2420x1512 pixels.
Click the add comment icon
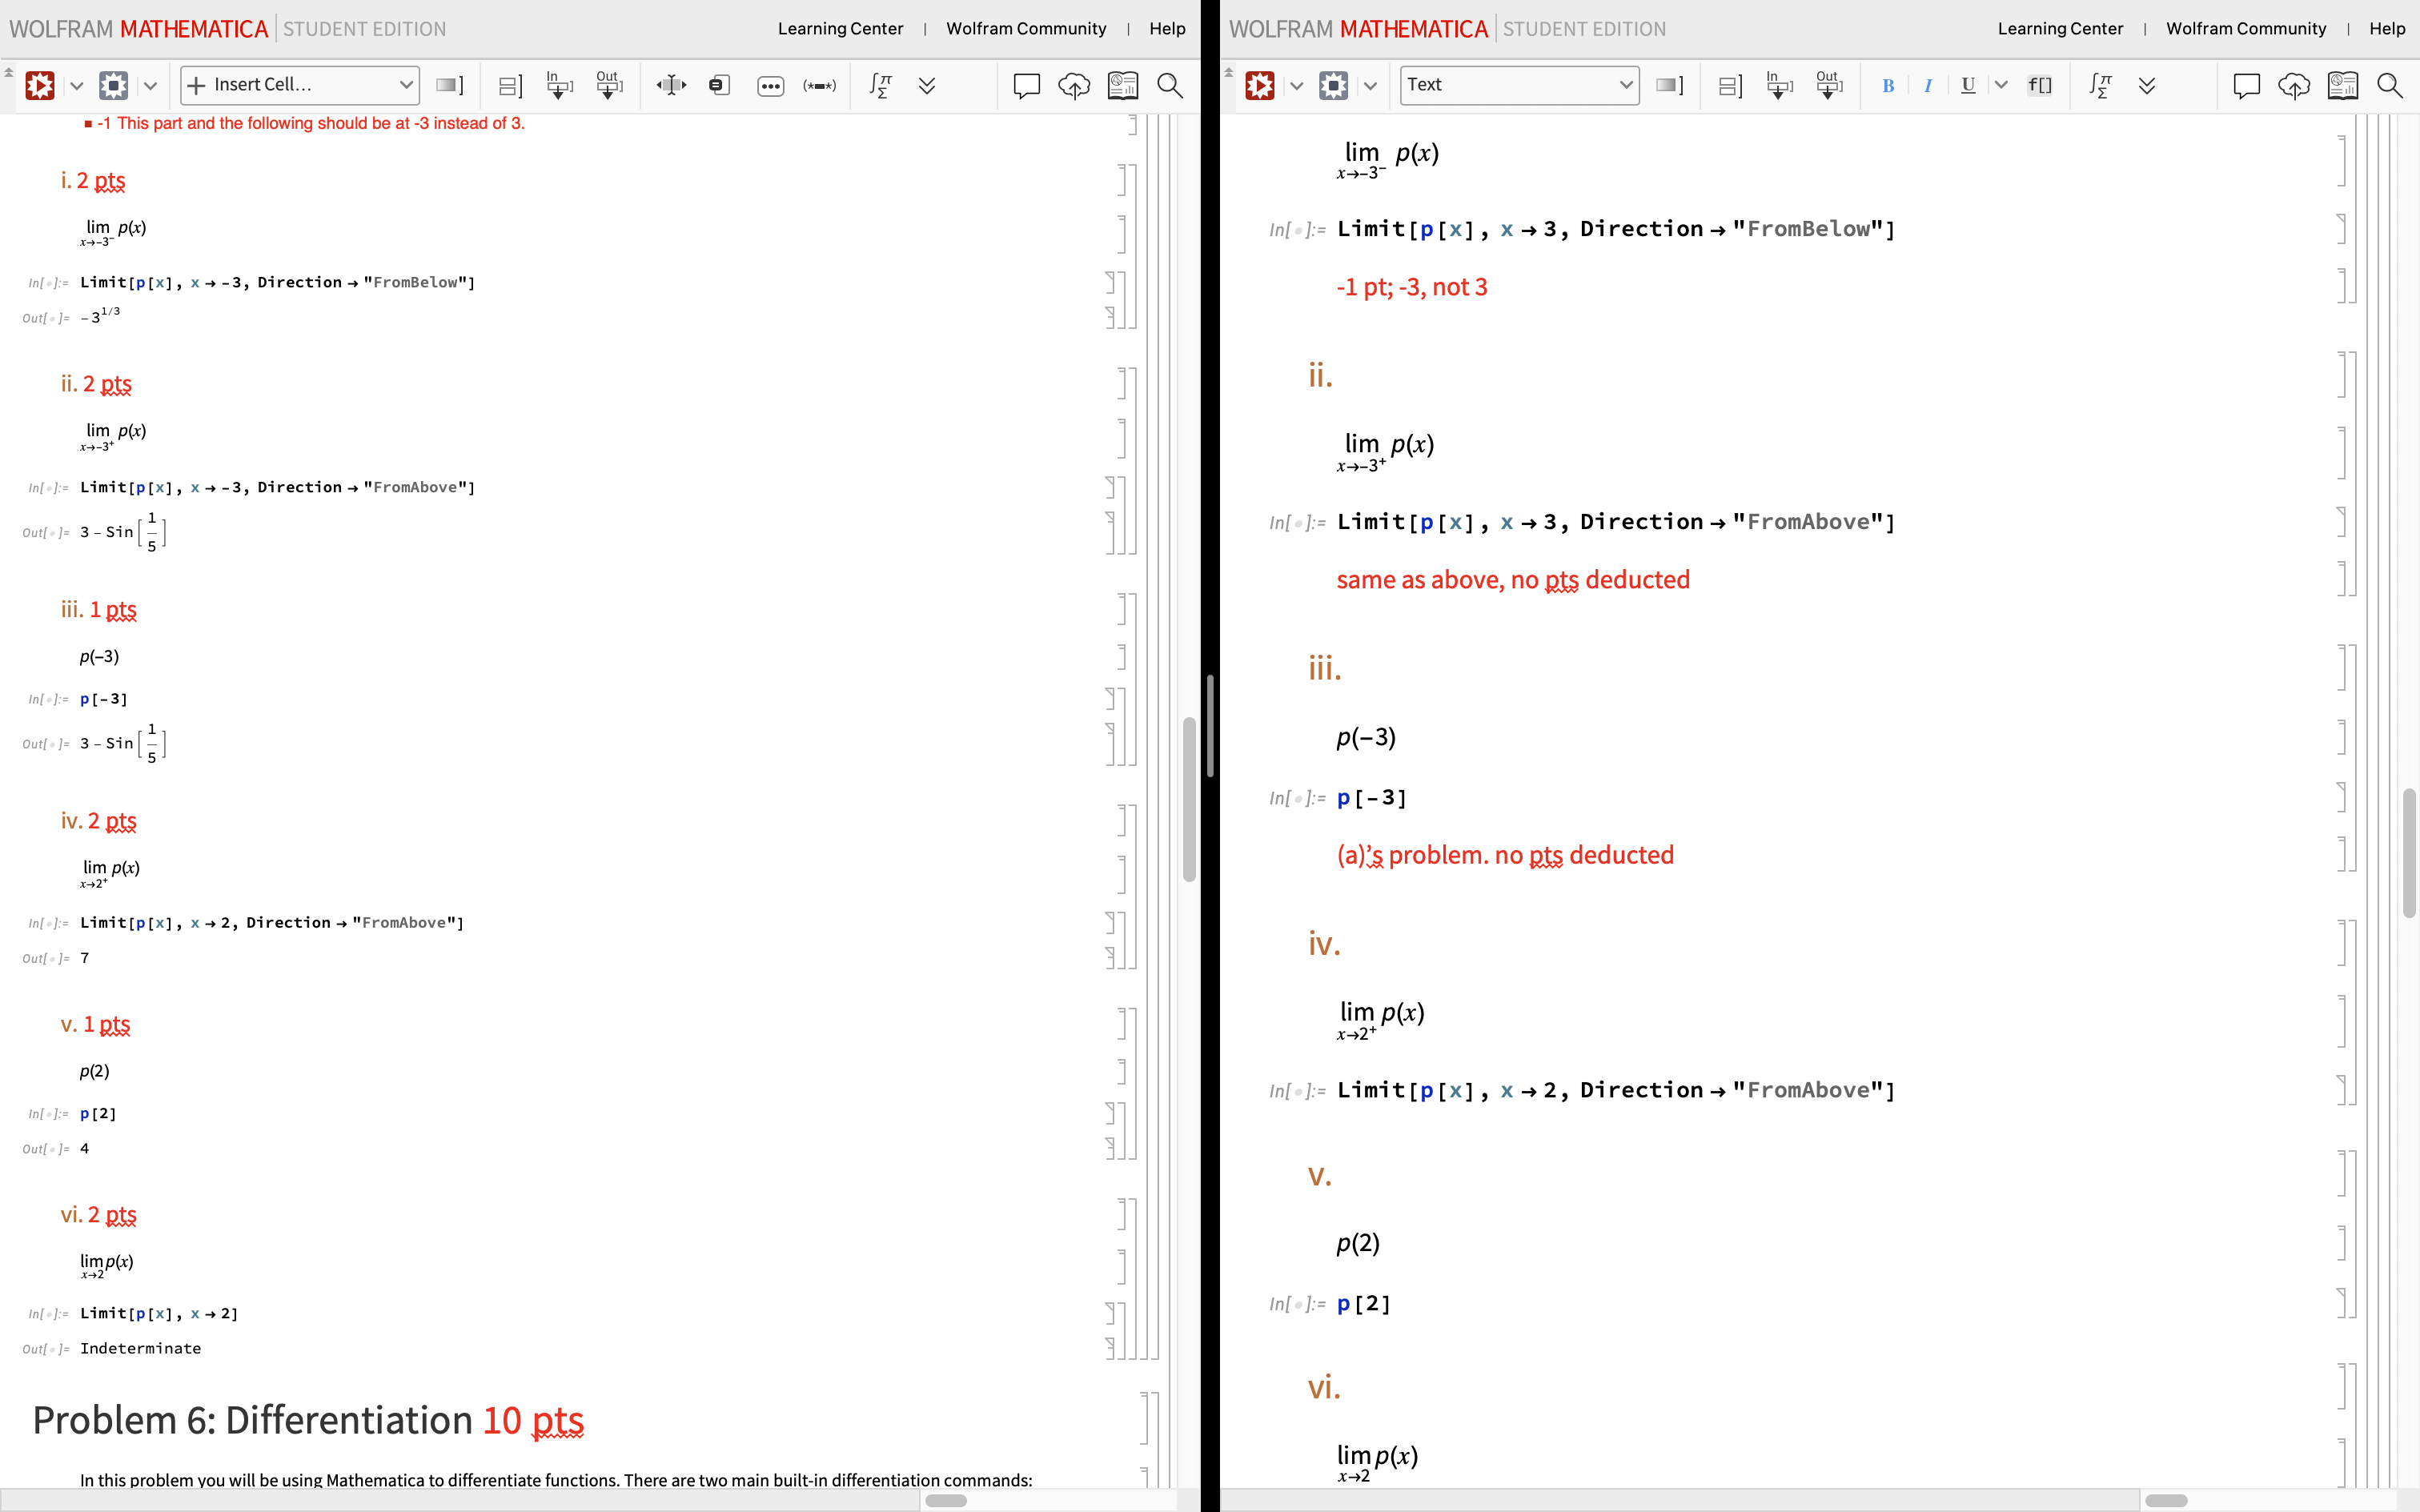(1026, 85)
